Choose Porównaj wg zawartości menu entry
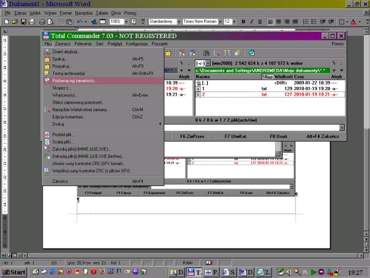Viewport: 370px width, 278px height. pyautogui.click(x=103, y=80)
